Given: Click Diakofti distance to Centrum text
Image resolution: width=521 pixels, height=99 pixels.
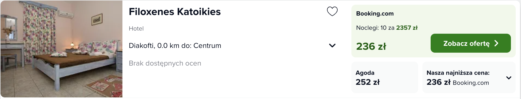Looking at the screenshot, I should point(175,46).
